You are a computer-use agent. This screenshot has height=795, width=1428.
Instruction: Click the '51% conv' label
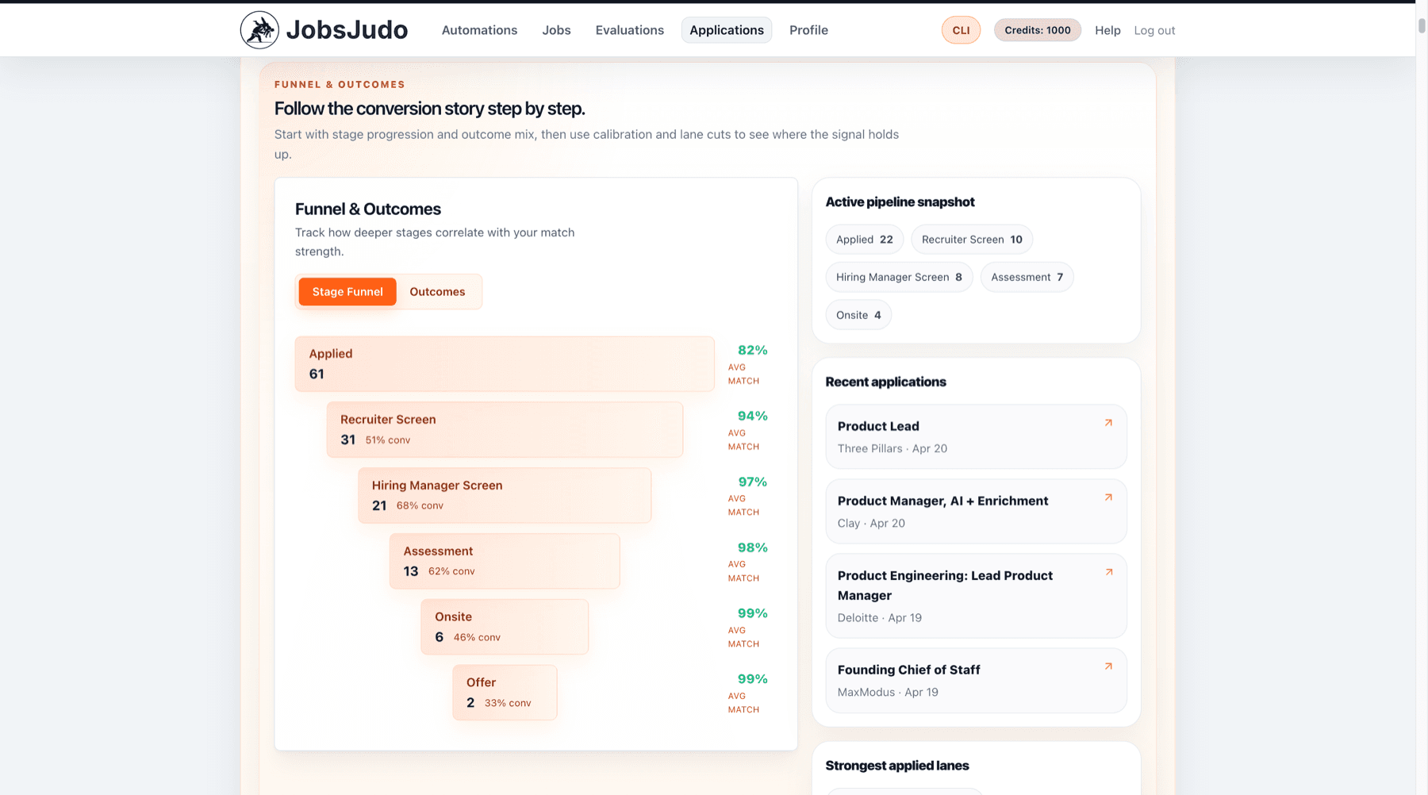click(388, 440)
